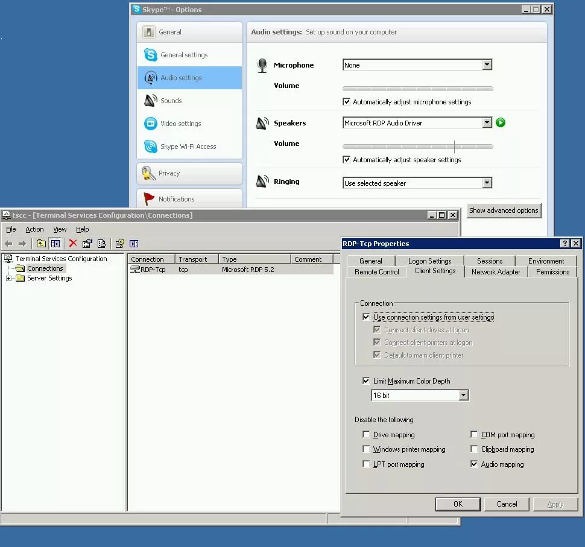The image size is (585, 547).
Task: Click the Comment column header
Action: pyautogui.click(x=312, y=259)
